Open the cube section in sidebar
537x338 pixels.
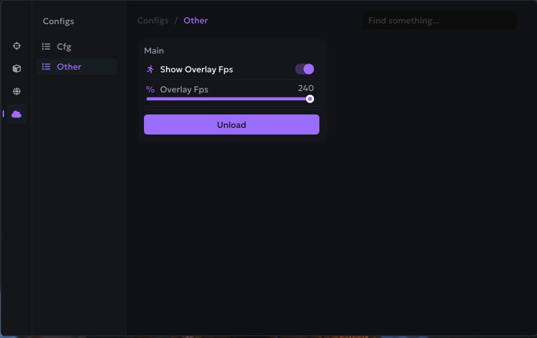[17, 68]
